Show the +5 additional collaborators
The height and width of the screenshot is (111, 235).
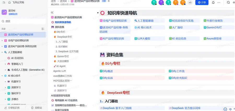pos(190,2)
